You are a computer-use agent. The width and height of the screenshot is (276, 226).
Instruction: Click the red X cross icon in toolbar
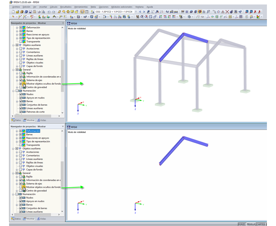pyautogui.click(x=227, y=12)
